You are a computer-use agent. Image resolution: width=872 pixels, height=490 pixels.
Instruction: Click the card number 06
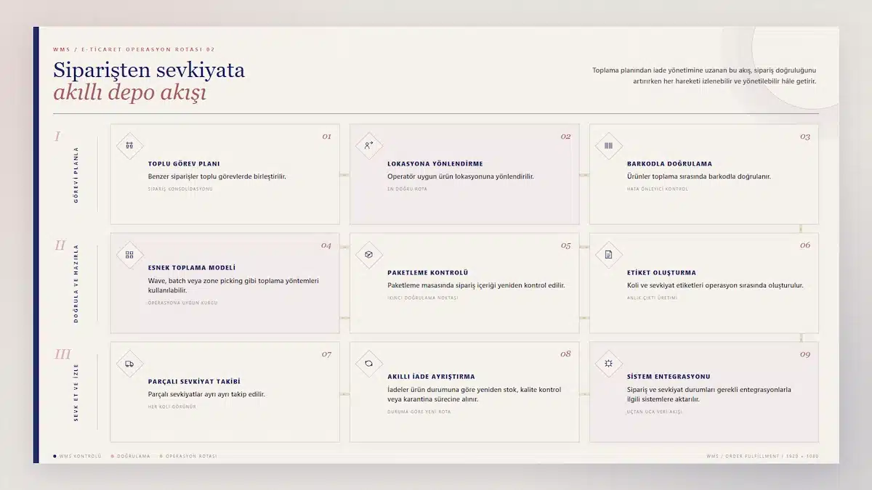[805, 245]
